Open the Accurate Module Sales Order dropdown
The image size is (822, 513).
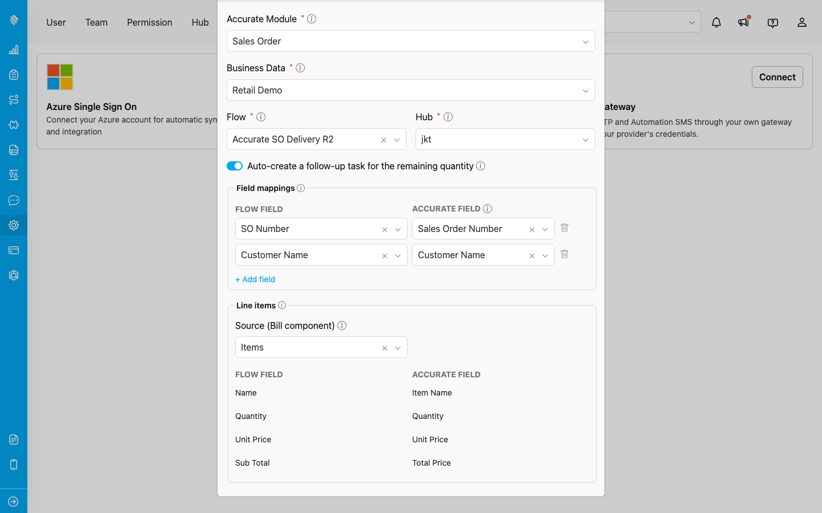(x=411, y=41)
